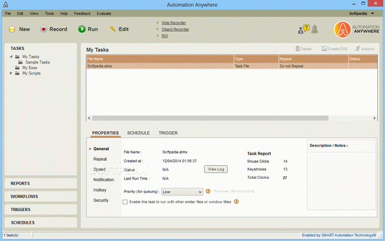Click the Repeat column header

[x=314, y=59]
